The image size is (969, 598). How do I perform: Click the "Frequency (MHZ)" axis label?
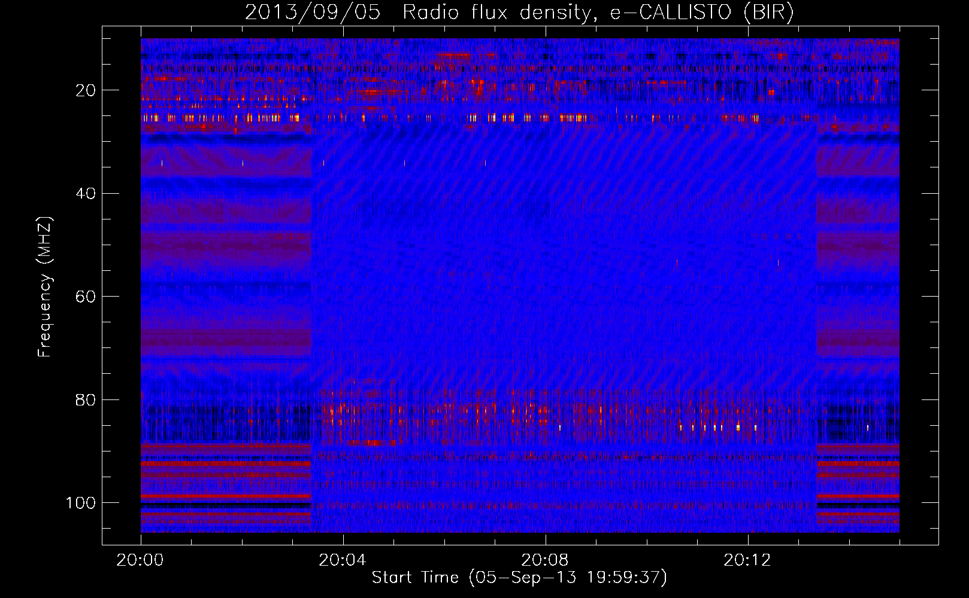point(46,287)
